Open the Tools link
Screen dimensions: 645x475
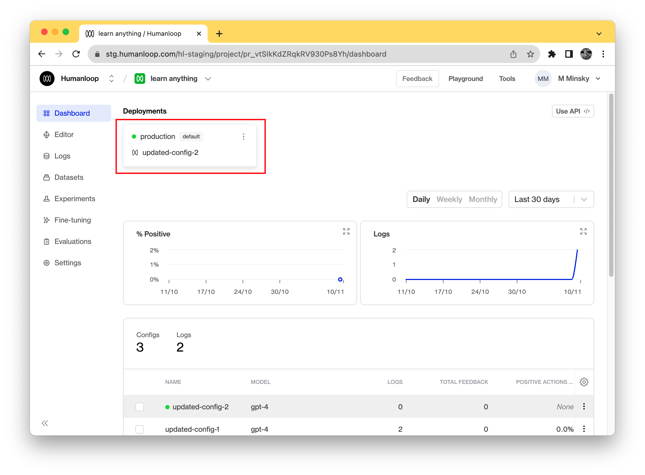507,79
